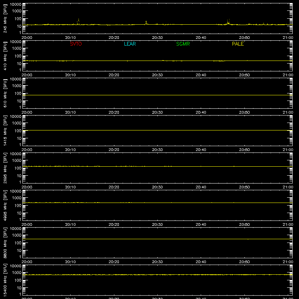The width and height of the screenshot is (299, 299).
Task: Click the yellow PALE station label
Action: pos(238,44)
